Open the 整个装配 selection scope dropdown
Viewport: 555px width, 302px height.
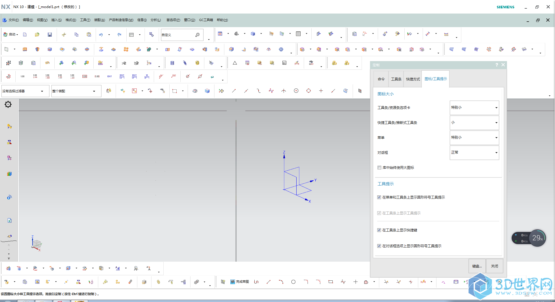pyautogui.click(x=76, y=91)
